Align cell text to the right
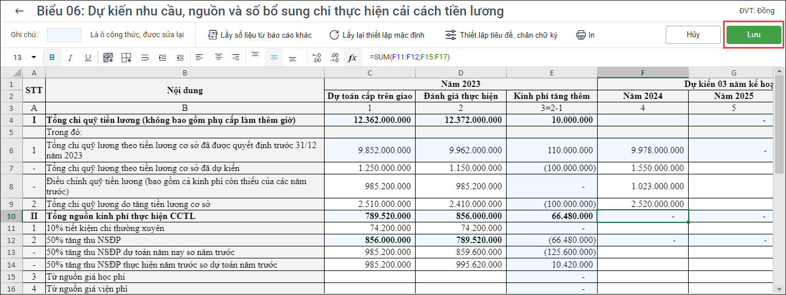Image resolution: width=786 pixels, height=295 pixels. [x=236, y=57]
